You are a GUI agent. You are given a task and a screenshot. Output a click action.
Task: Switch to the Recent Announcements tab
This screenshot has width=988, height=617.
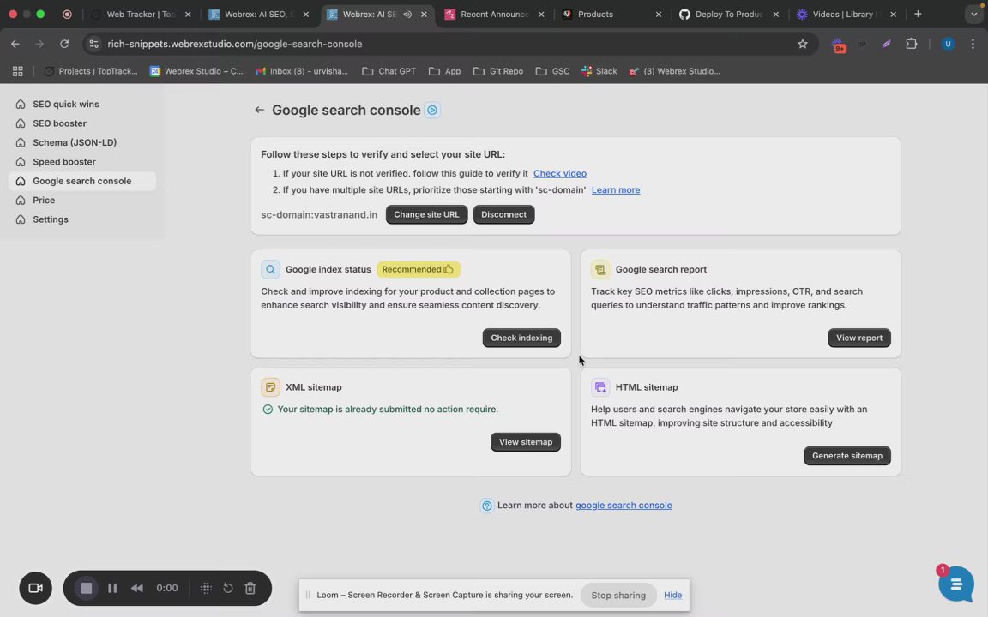click(493, 14)
